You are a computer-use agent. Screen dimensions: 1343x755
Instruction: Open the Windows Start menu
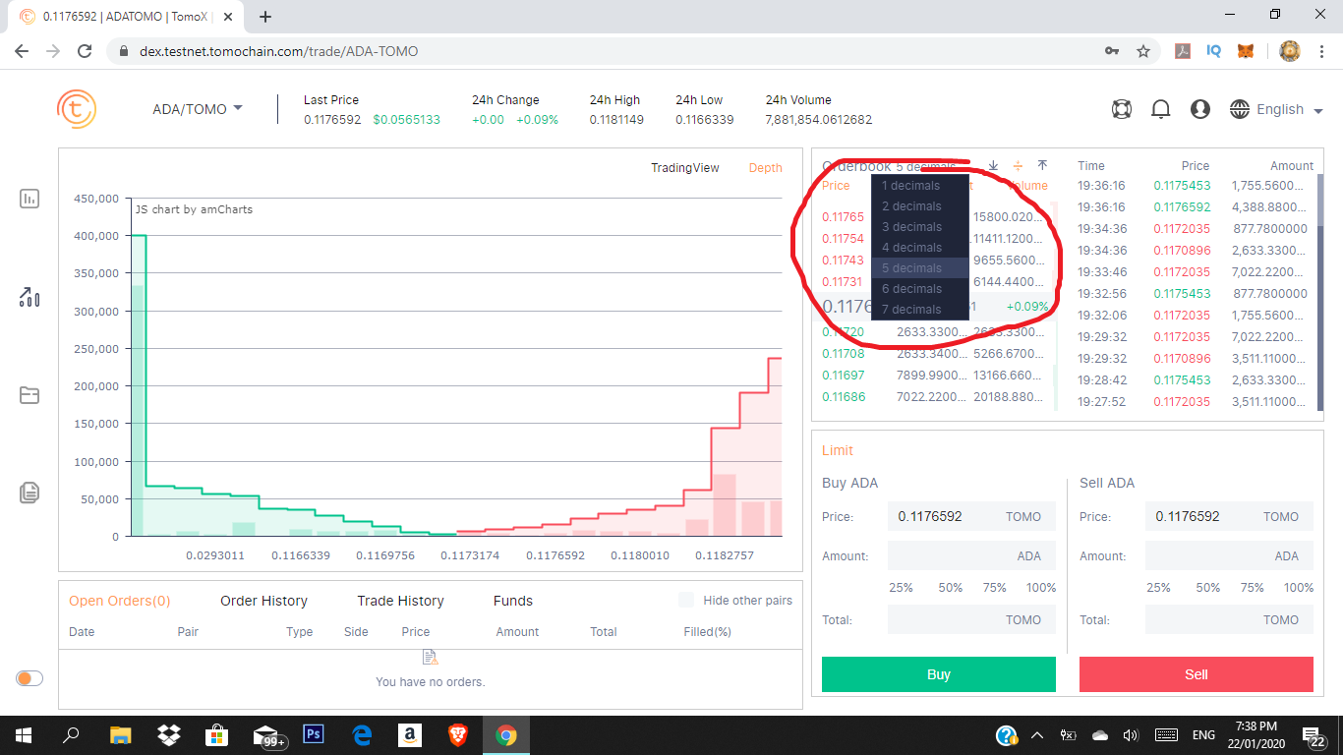coord(23,734)
